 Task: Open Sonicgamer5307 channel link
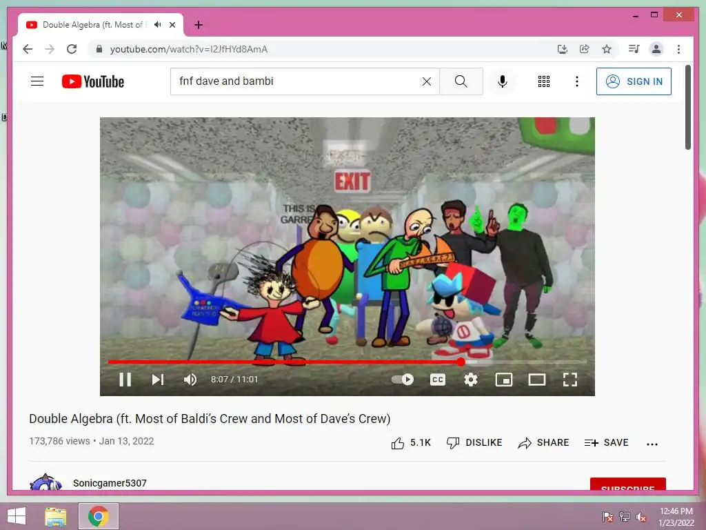[110, 483]
